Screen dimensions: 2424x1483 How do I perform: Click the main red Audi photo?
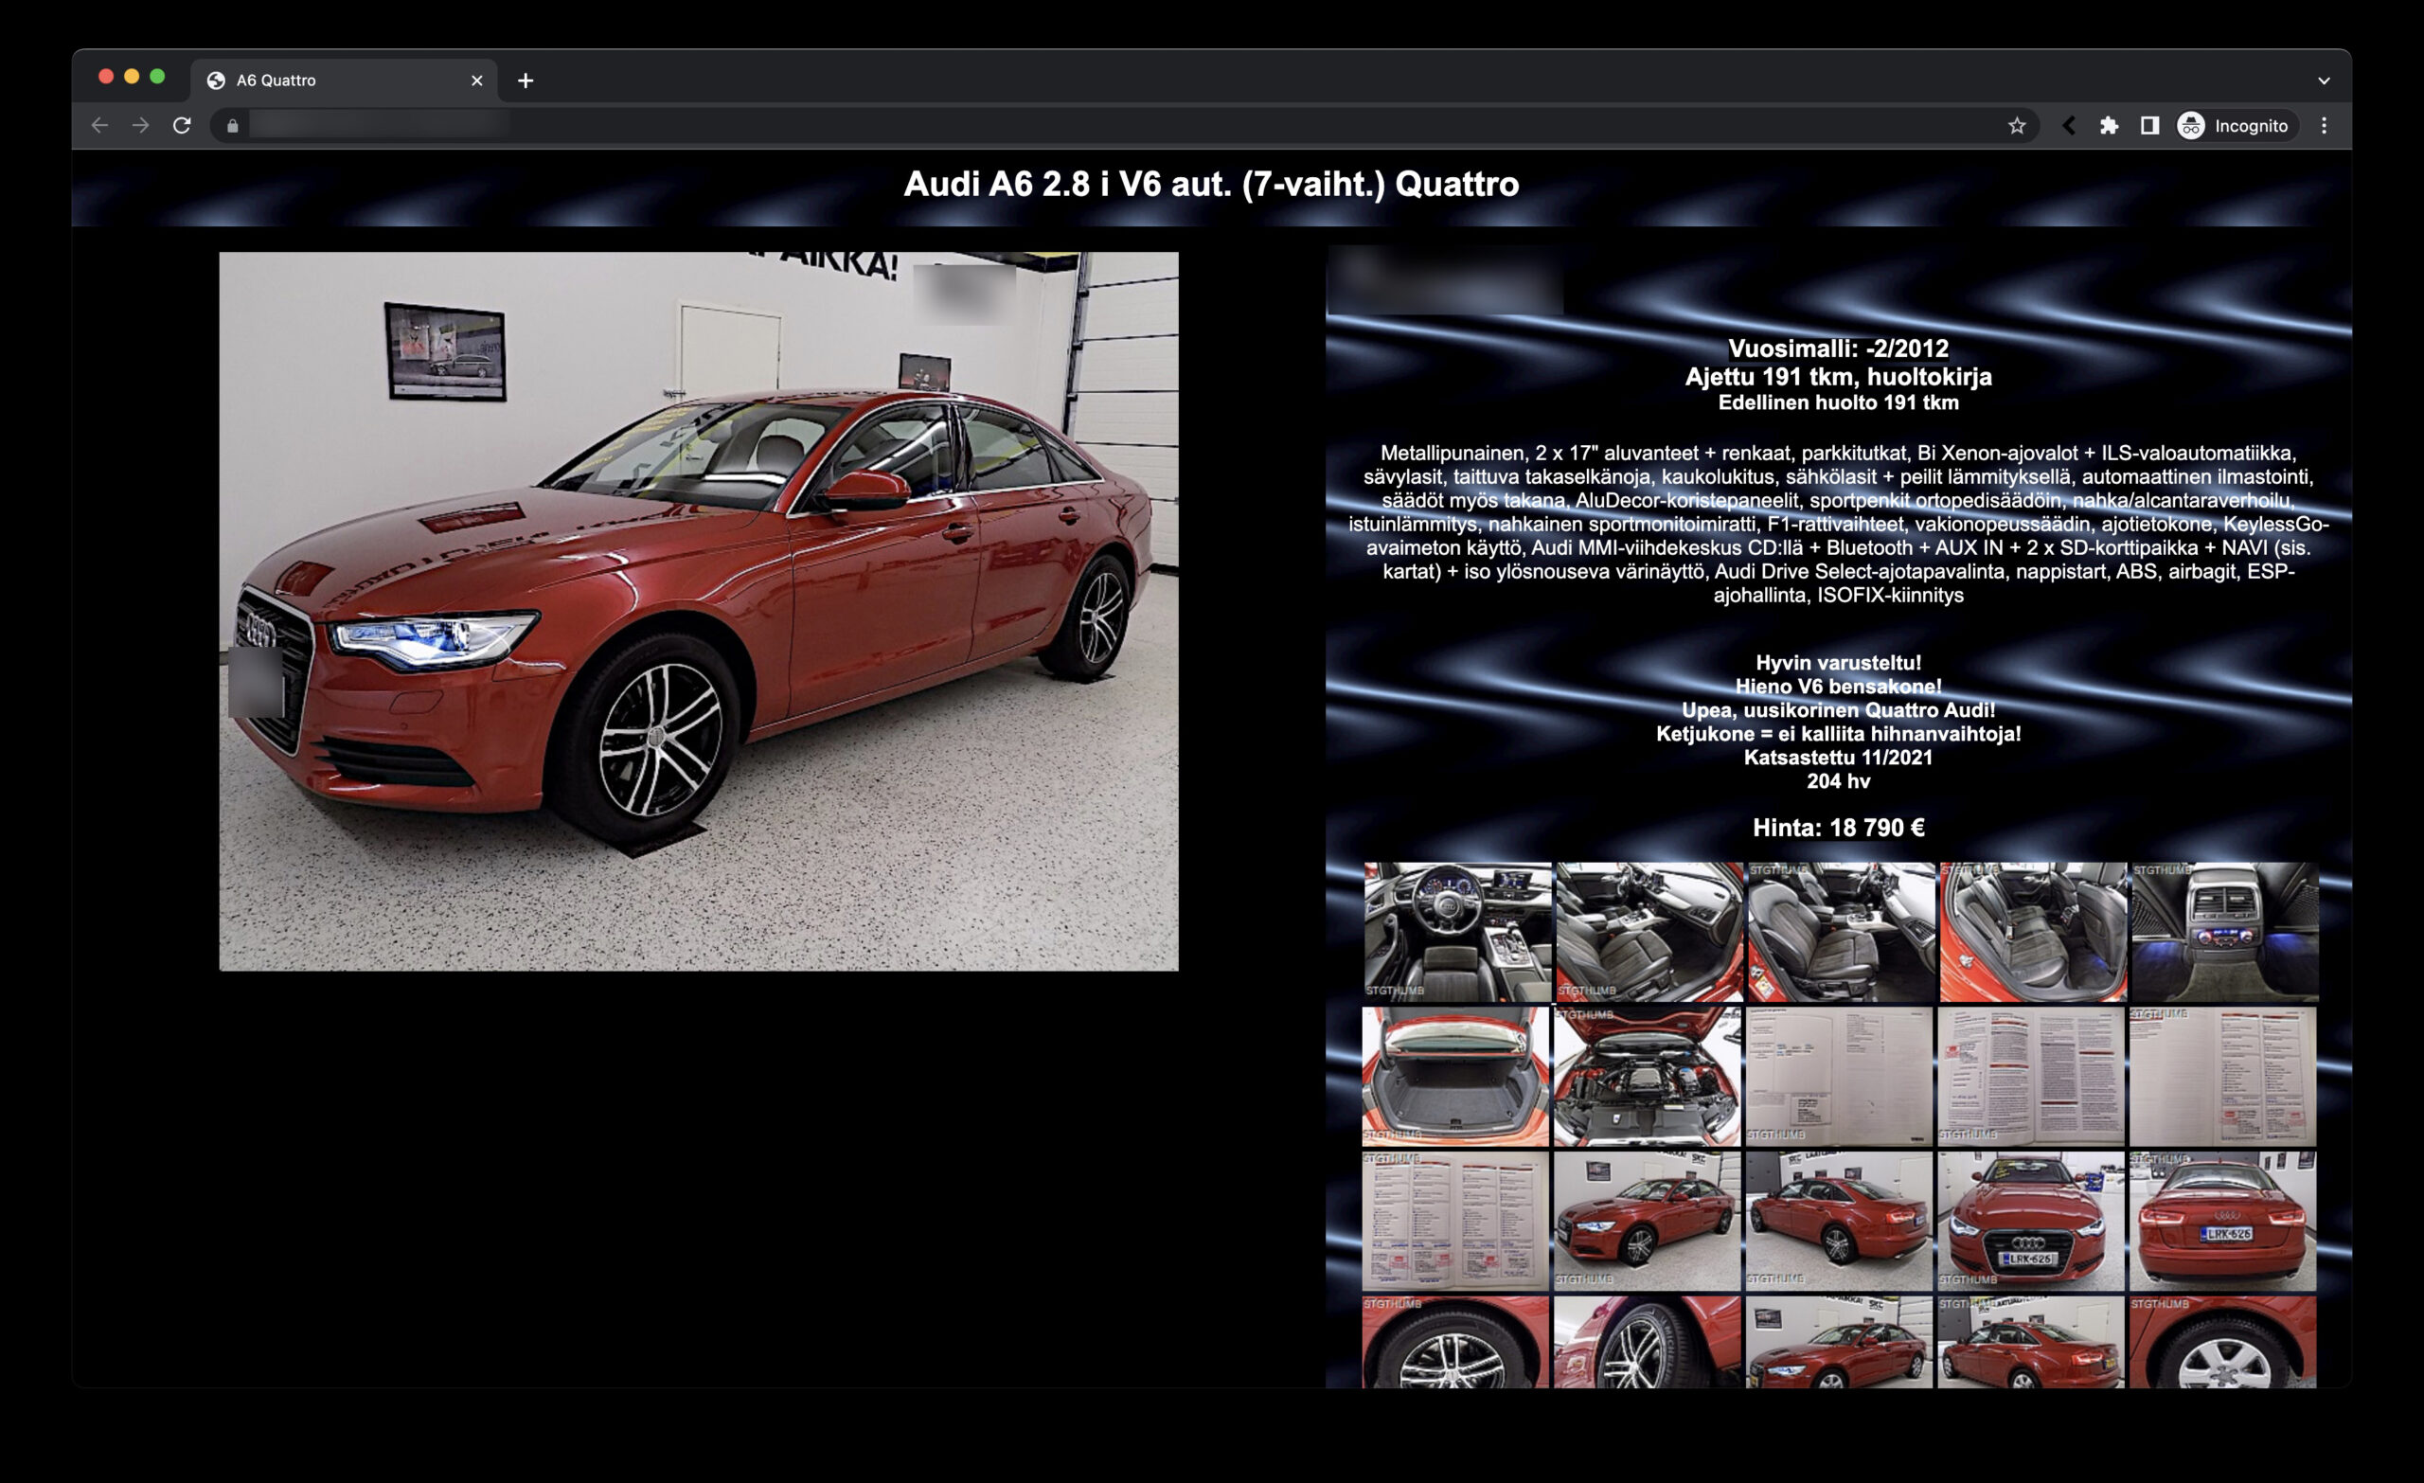[x=699, y=611]
